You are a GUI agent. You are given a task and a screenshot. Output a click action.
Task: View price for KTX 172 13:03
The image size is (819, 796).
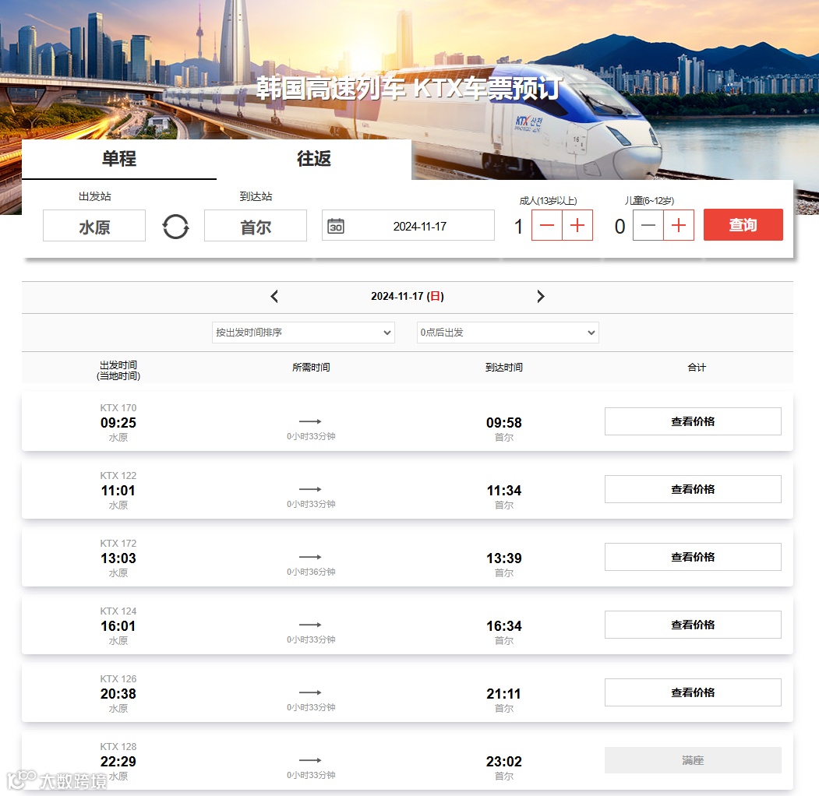[693, 557]
